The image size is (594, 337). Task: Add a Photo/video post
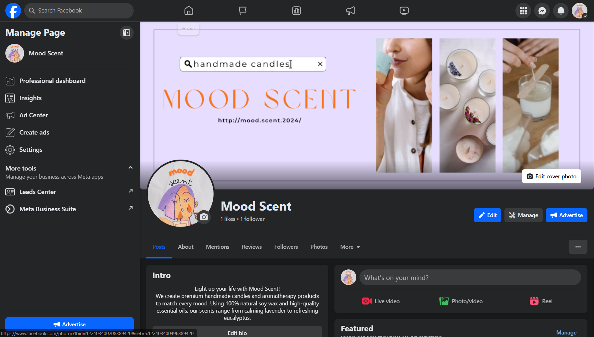[461, 301]
